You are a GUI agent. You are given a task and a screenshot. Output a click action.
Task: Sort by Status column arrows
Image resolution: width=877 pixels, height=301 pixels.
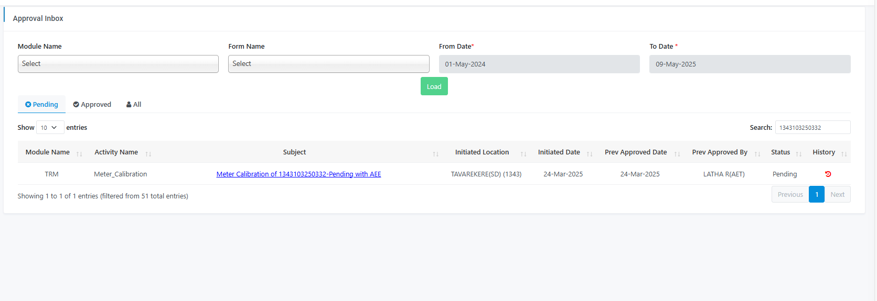[799, 154]
